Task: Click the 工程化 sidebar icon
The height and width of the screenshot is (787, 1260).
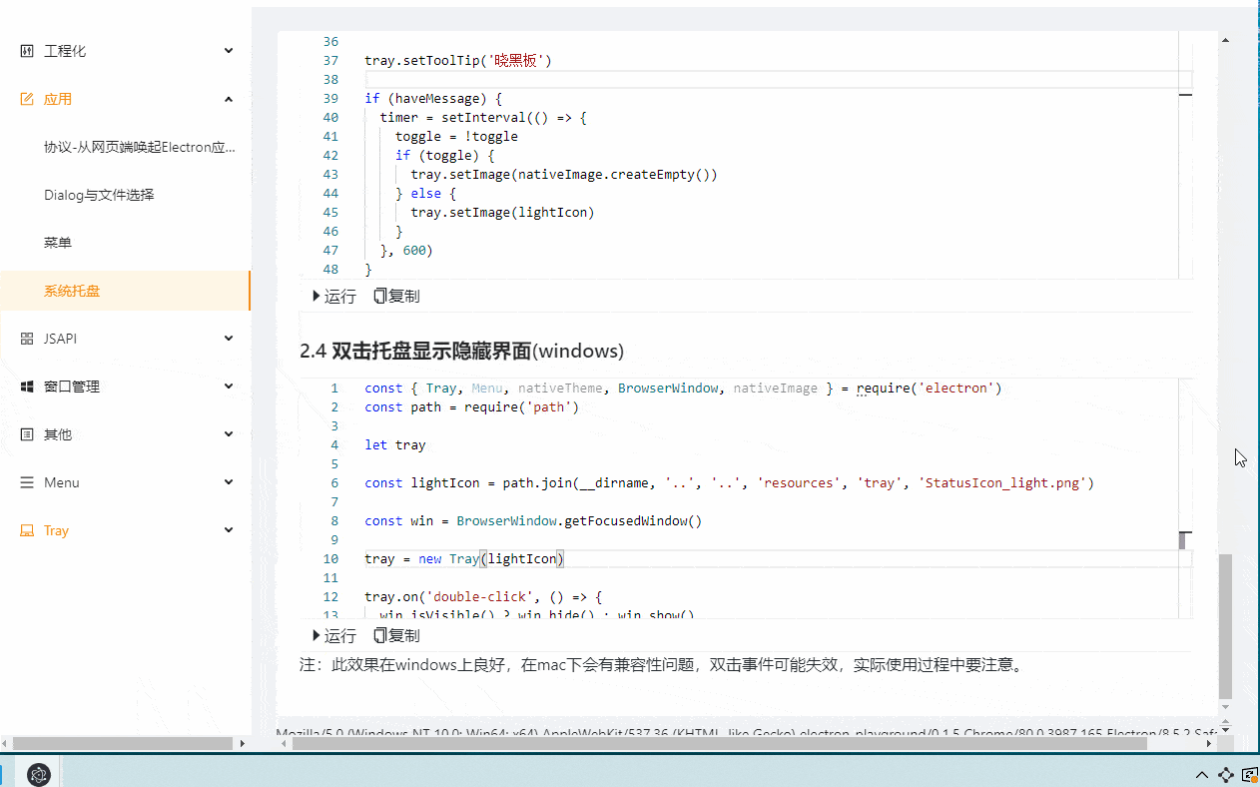Action: pos(27,51)
